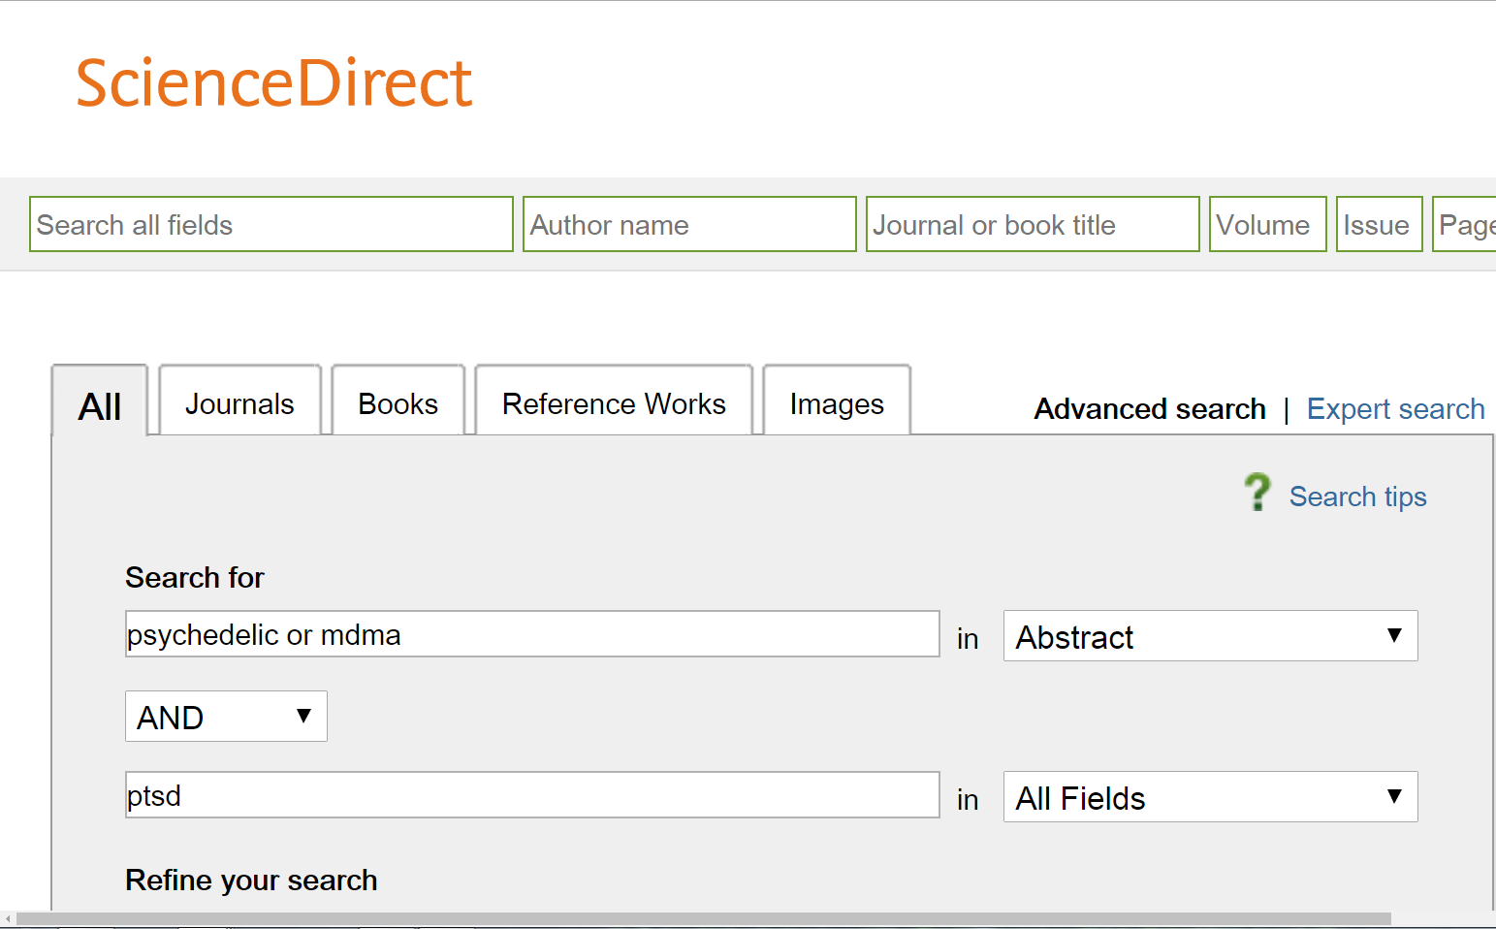The height and width of the screenshot is (929, 1496).
Task: Click the Issue input field
Action: click(x=1380, y=224)
